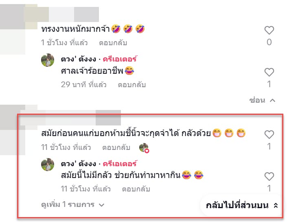Viewport: 287px width, 222px height.
Task: Expand ดูเพิ่ม 1 รายการ replies
Action: click(x=72, y=204)
